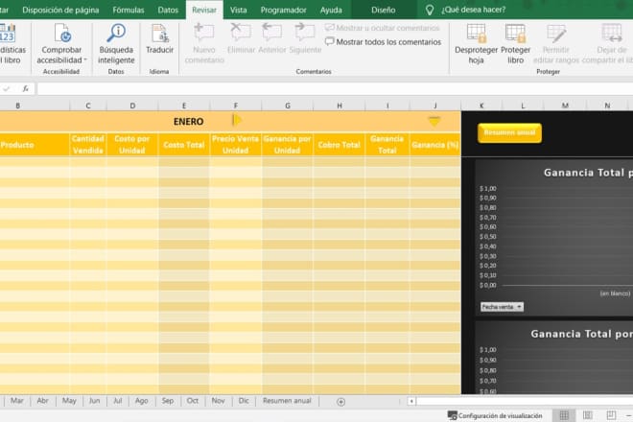Switch to the May sheet tab
633x422 pixels.
(x=69, y=401)
